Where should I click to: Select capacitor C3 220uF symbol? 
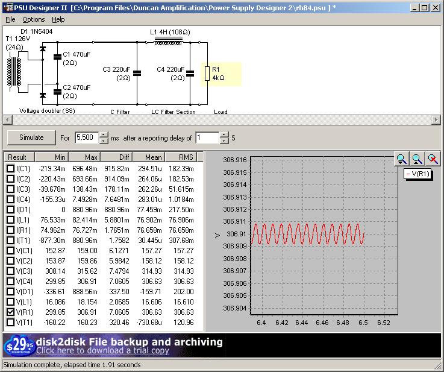pyautogui.click(x=137, y=74)
